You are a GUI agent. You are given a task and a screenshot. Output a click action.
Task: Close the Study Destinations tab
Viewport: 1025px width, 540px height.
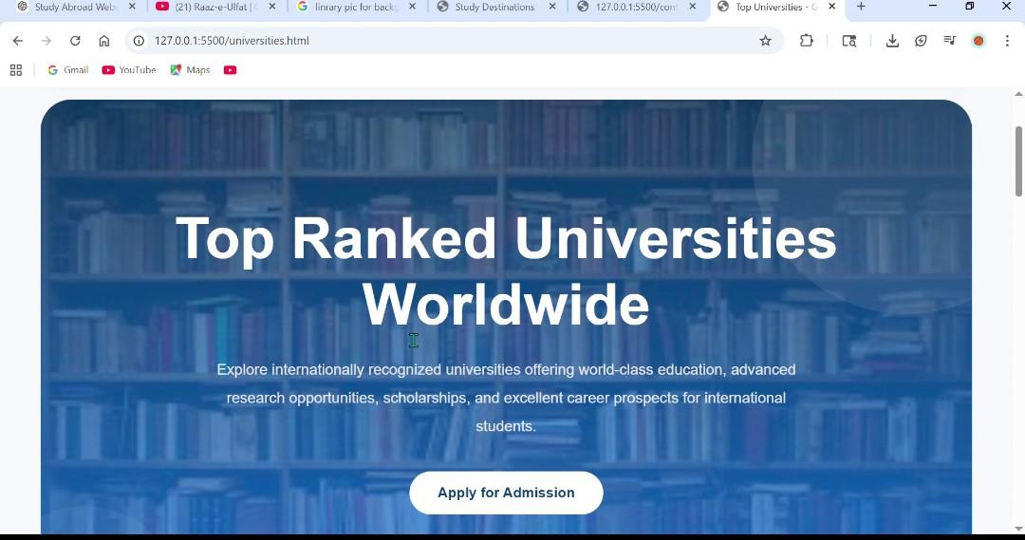tap(553, 7)
